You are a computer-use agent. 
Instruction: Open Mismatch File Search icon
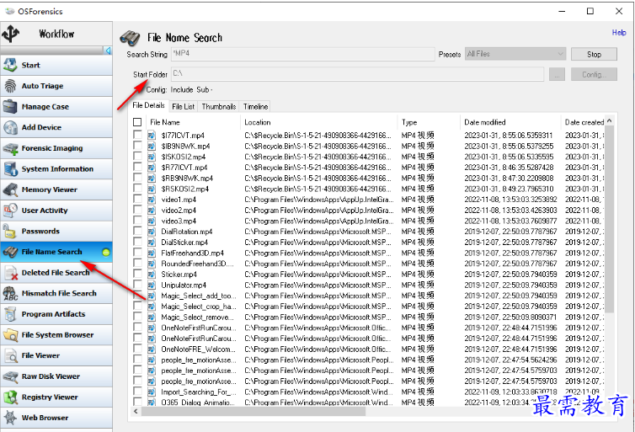[10, 293]
